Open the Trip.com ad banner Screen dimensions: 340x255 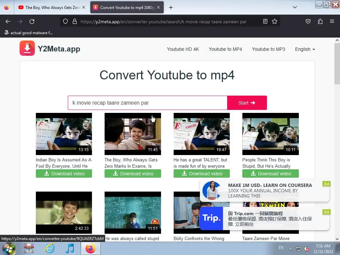pyautogui.click(x=265, y=218)
